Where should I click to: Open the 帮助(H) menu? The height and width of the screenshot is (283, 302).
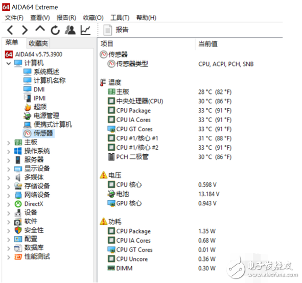[x=146, y=18]
